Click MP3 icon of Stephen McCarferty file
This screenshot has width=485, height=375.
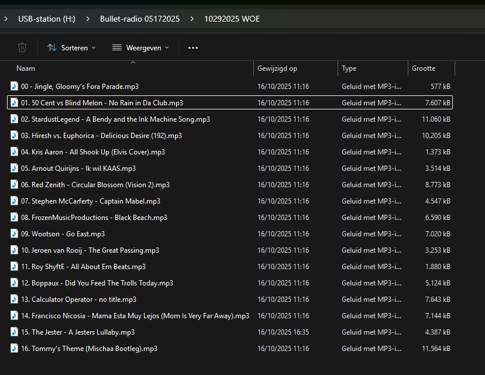click(14, 201)
